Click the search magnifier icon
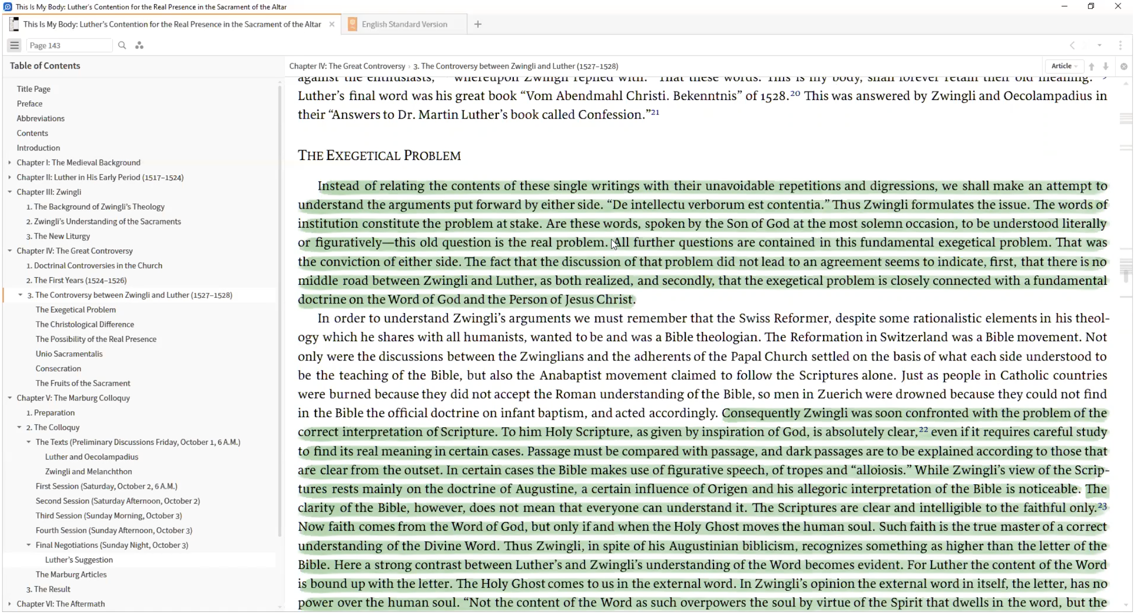1139x614 pixels. [122, 45]
